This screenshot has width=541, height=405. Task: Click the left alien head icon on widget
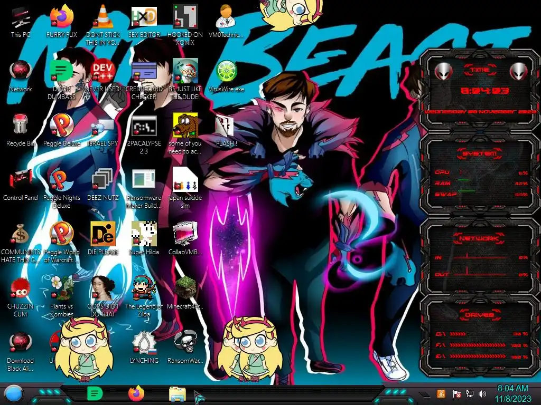tap(443, 71)
